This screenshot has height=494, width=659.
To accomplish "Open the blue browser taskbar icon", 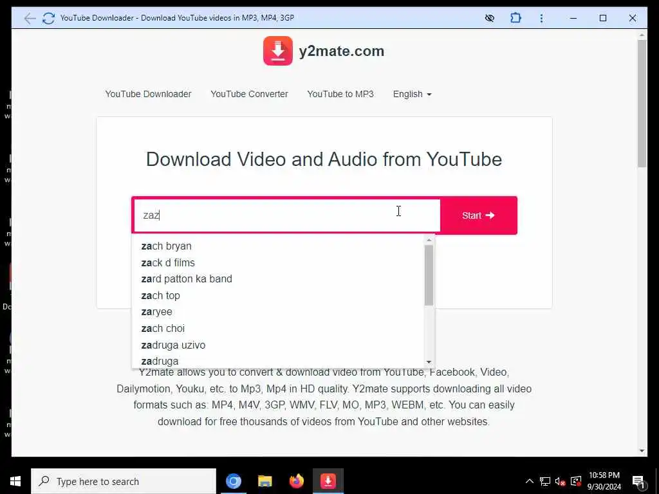I will pyautogui.click(x=233, y=481).
